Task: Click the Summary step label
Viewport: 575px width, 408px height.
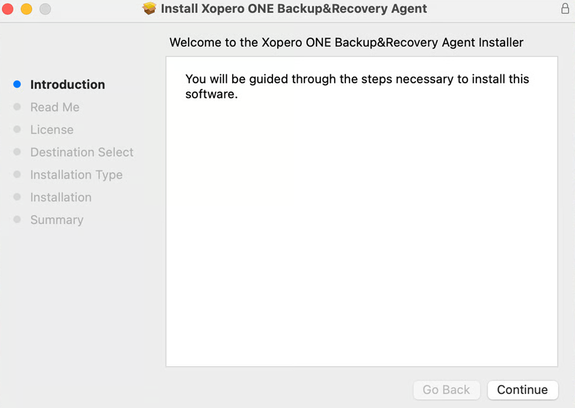Action: (x=56, y=220)
